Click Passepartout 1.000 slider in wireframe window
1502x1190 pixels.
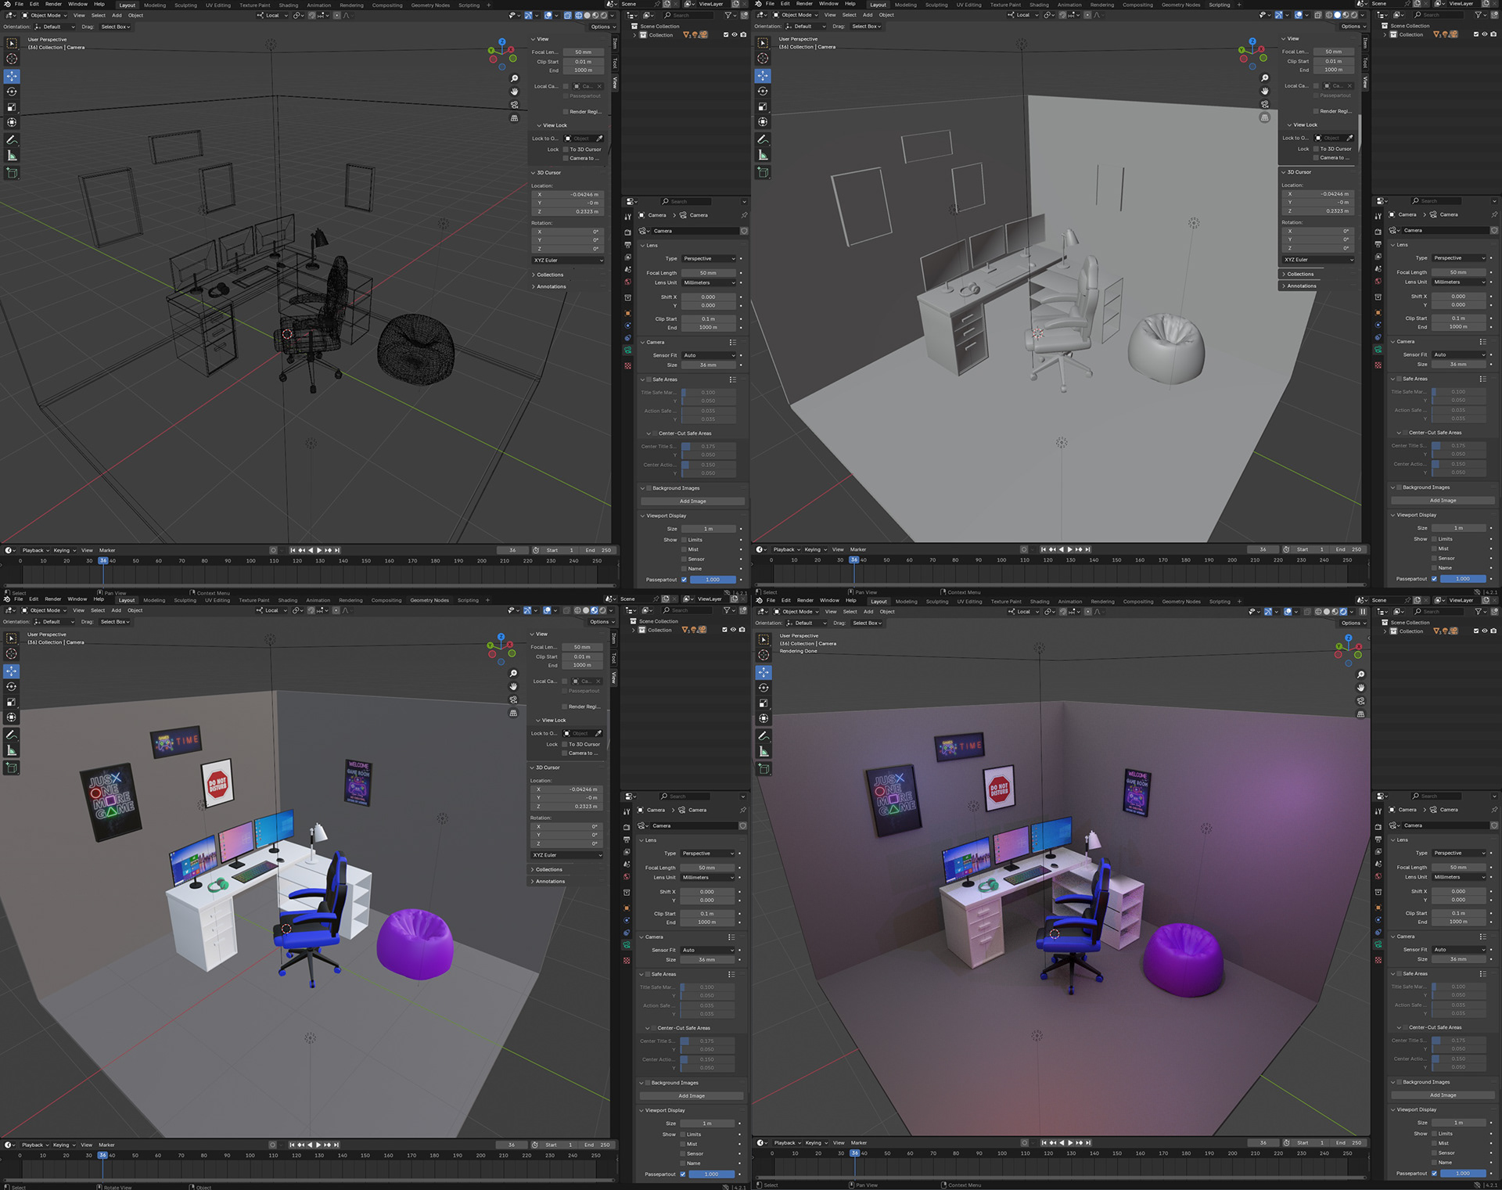712,580
